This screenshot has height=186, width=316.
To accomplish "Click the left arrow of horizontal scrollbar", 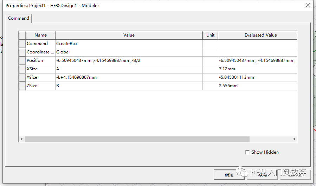I will pyautogui.click(x=22, y=139).
